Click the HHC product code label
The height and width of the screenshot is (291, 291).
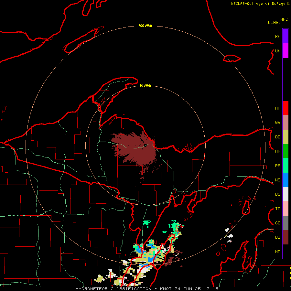[284, 19]
